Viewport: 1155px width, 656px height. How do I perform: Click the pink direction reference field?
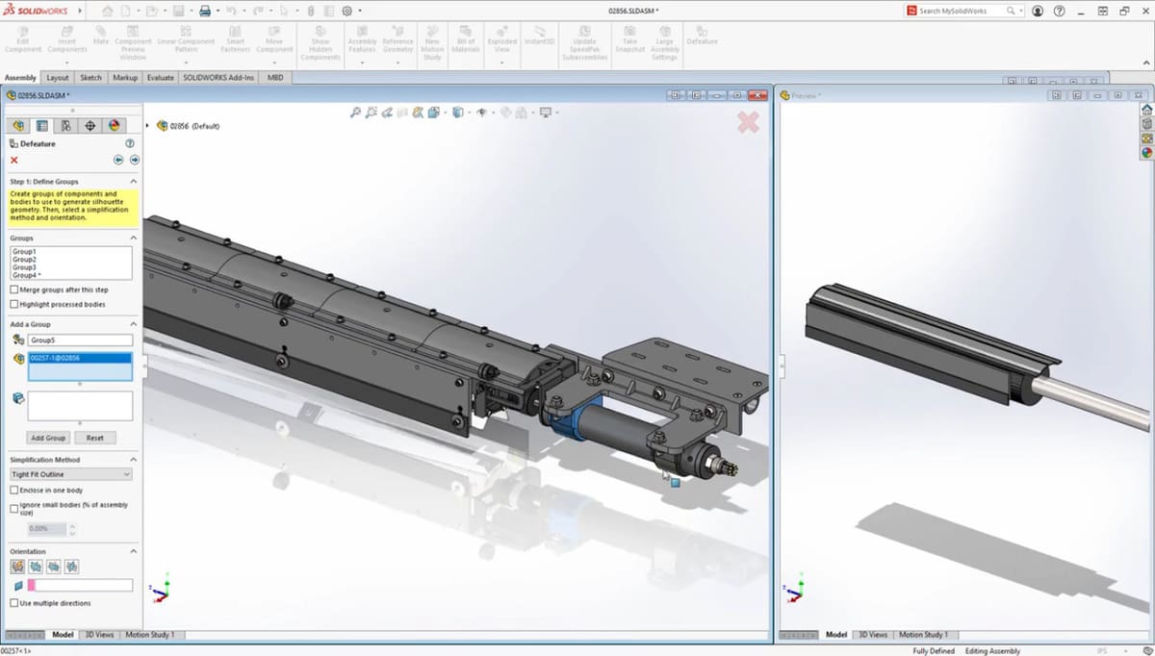[x=80, y=585]
